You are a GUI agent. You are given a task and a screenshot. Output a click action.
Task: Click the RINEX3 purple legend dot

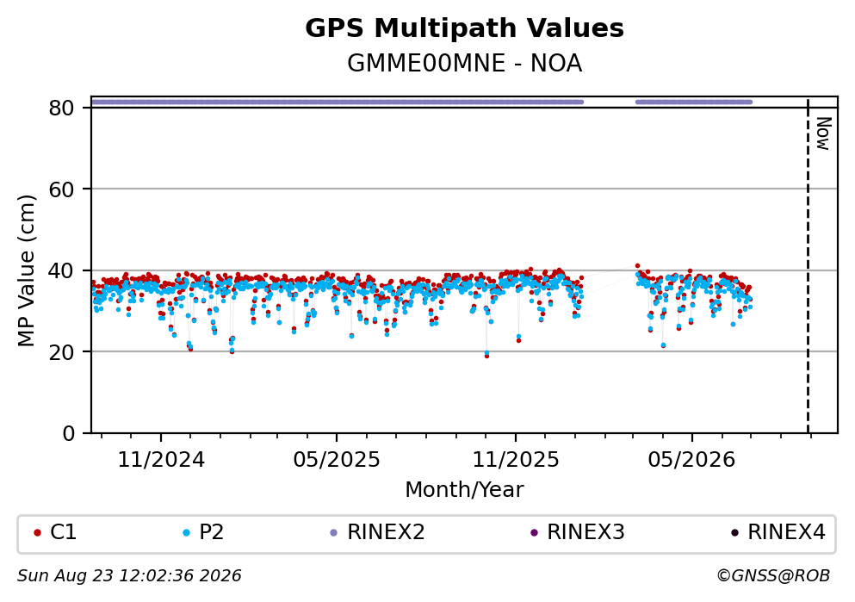pos(534,533)
